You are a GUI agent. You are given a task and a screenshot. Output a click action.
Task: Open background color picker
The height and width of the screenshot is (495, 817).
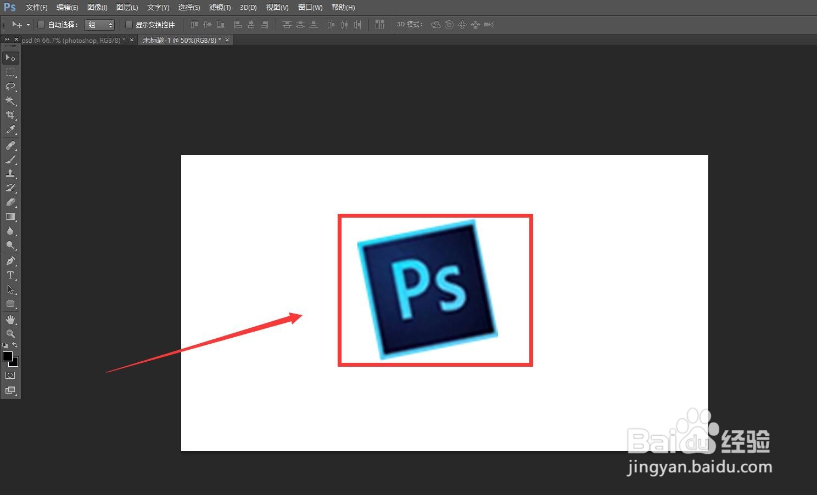pyautogui.click(x=15, y=363)
